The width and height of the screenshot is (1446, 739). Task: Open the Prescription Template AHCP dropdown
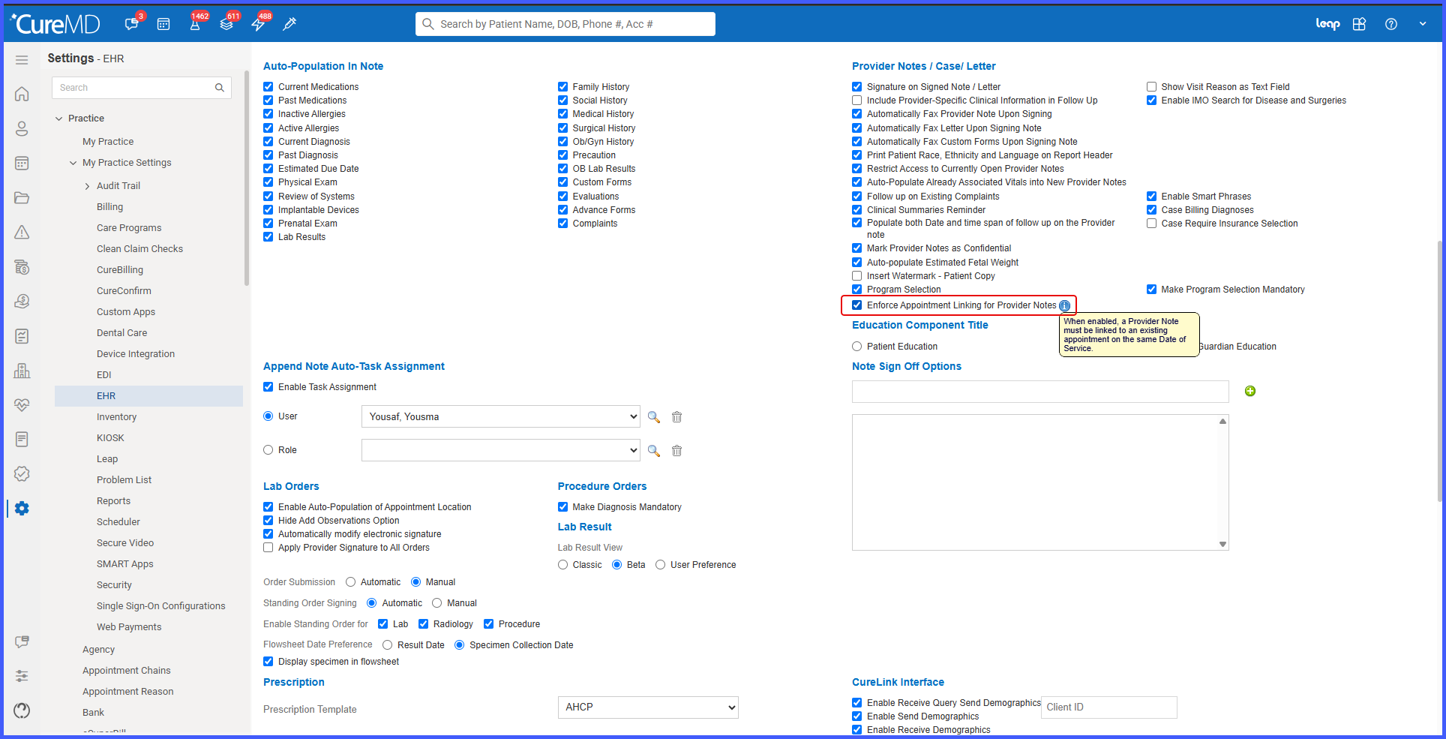click(648, 707)
